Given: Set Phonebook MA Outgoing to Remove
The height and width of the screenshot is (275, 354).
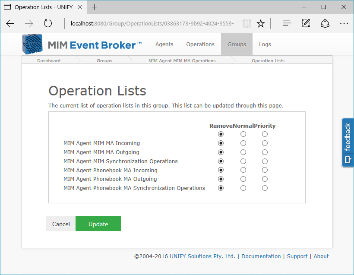Looking at the screenshot, I should pos(221,179).
